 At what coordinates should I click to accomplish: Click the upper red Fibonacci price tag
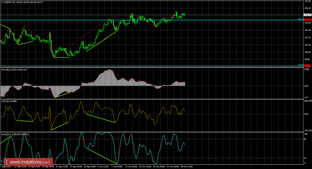pos(308,20)
